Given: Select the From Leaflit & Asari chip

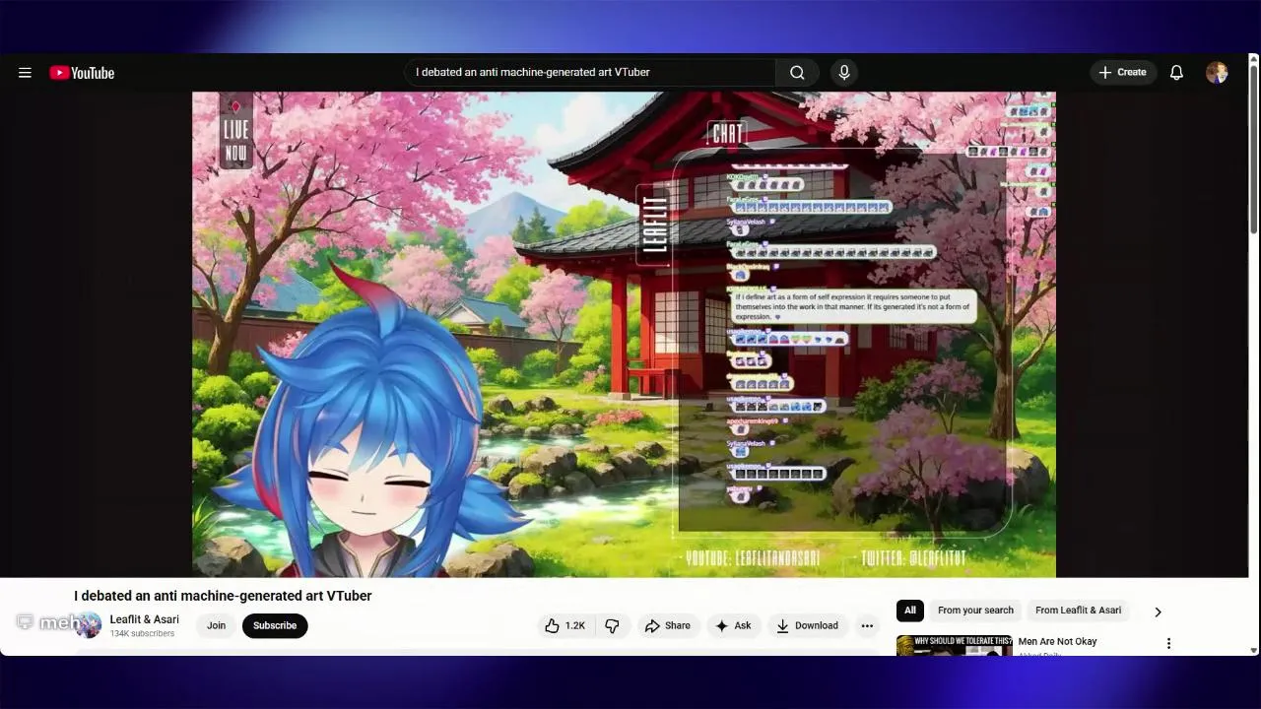Looking at the screenshot, I should (1078, 611).
